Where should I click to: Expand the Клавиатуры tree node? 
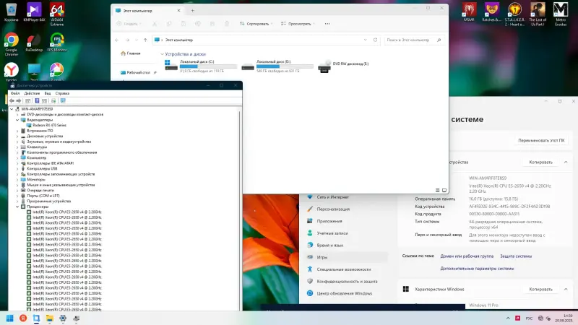coord(17,147)
